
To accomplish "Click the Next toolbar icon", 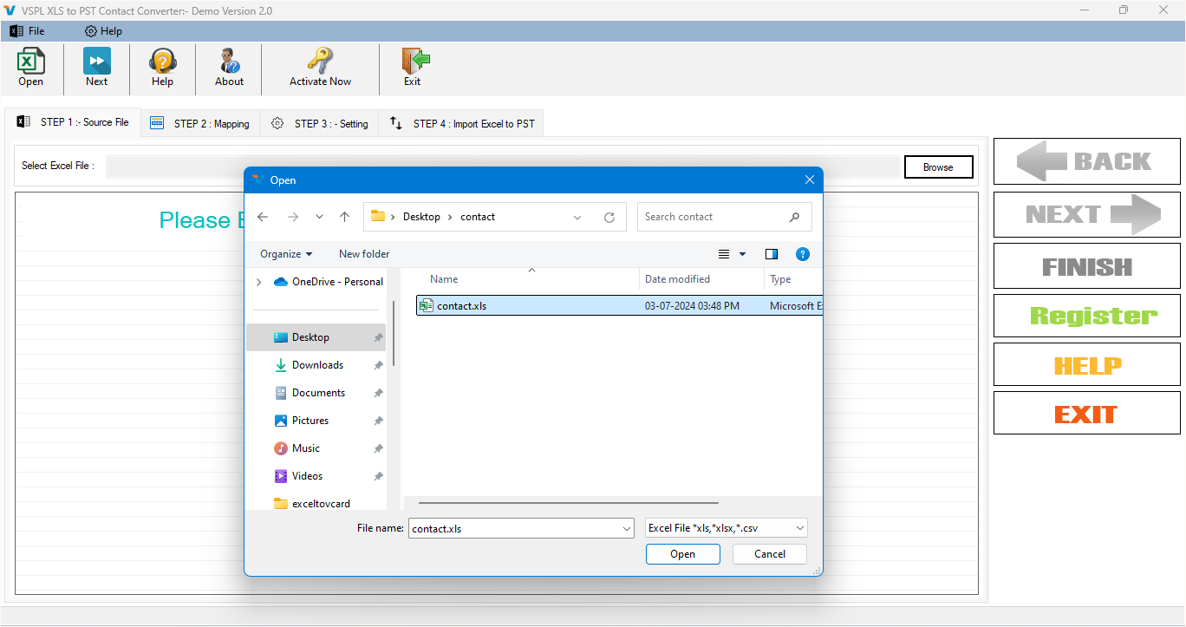I will pos(97,62).
